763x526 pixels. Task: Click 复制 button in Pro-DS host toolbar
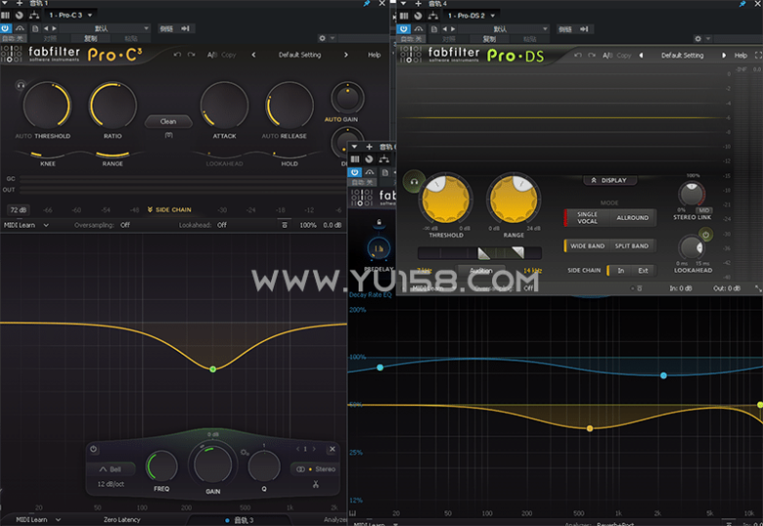[x=489, y=38]
